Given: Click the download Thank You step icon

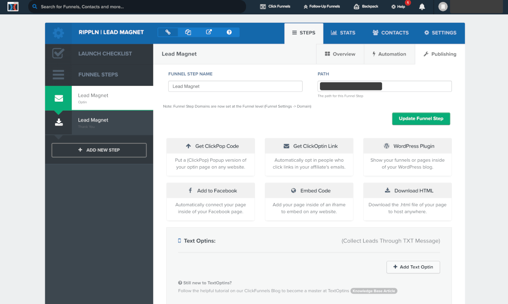Looking at the screenshot, I should pyautogui.click(x=59, y=122).
